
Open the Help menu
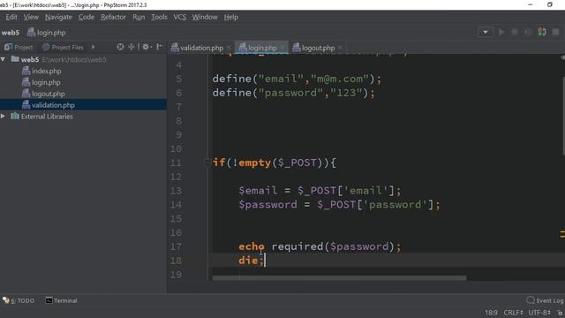(x=231, y=17)
